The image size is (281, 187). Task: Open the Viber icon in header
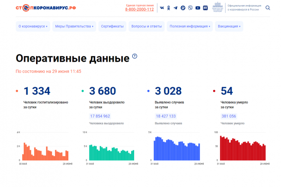pos(190,8)
